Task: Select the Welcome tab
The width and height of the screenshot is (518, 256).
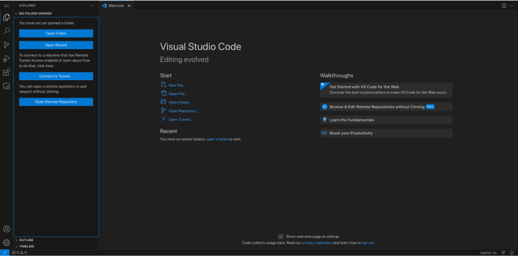Action: coord(116,6)
